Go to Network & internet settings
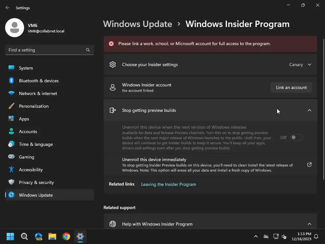Screen dimensions: 325x244 tap(49, 93)
